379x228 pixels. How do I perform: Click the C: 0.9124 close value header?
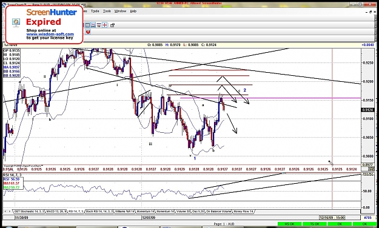click(x=209, y=45)
